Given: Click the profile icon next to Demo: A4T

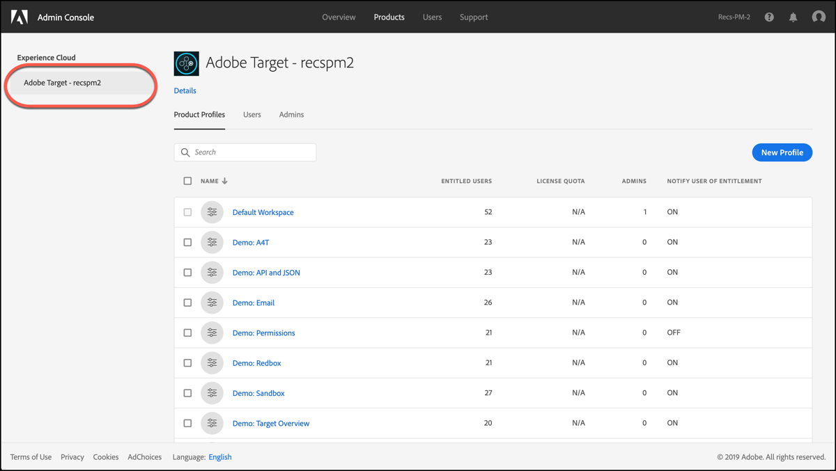Looking at the screenshot, I should [x=212, y=242].
